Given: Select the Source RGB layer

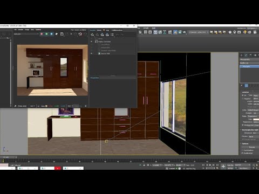Looking at the screenshot, I should pos(105,53).
